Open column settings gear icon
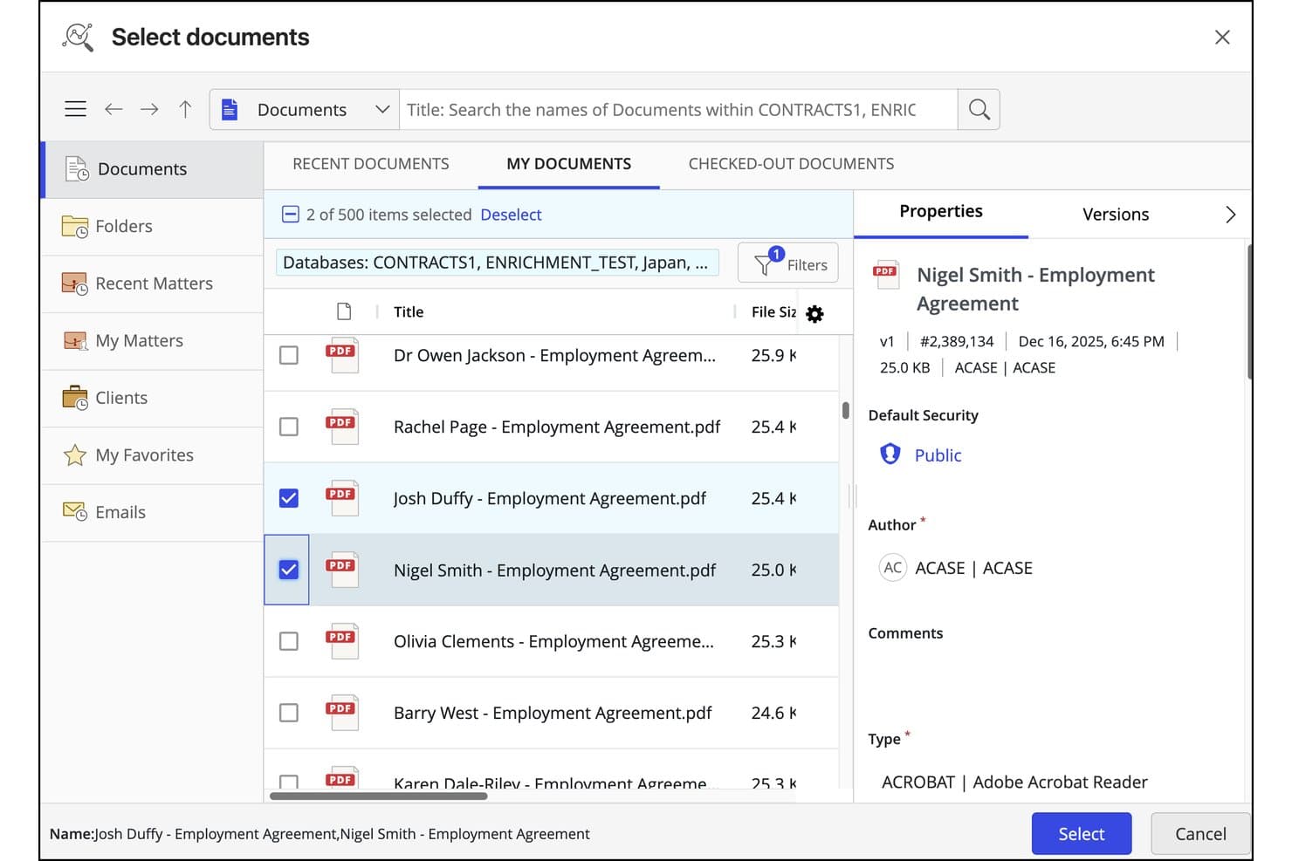1292x861 pixels. point(814,314)
